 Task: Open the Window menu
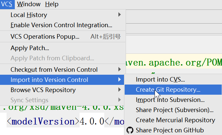[29, 4]
